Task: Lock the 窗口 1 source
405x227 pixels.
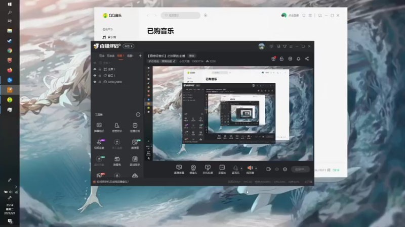Action: (100, 76)
